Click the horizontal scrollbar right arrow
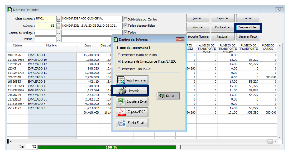The image size is (290, 150). coord(275,141)
